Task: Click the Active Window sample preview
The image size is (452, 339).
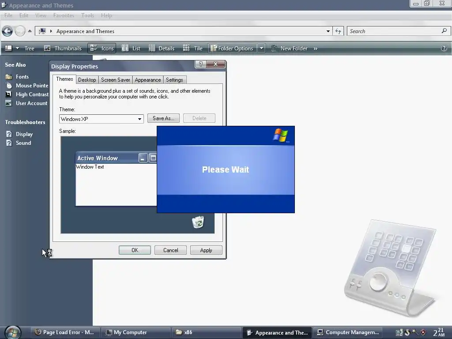Action: pyautogui.click(x=116, y=179)
